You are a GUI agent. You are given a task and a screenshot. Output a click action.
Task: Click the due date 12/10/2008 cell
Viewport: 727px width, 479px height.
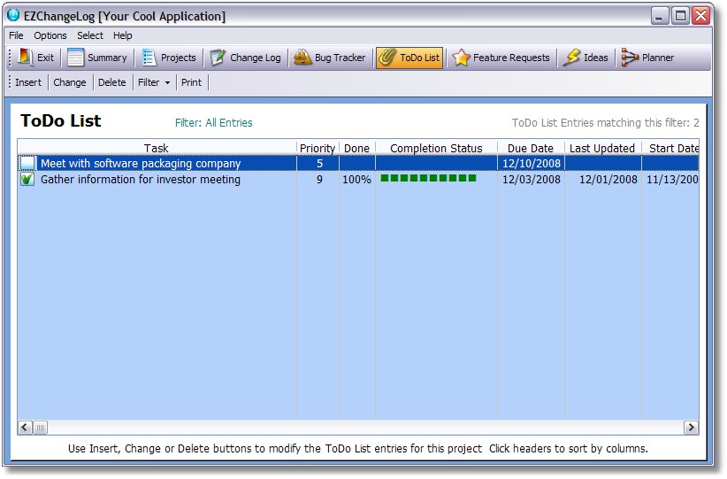(x=532, y=164)
